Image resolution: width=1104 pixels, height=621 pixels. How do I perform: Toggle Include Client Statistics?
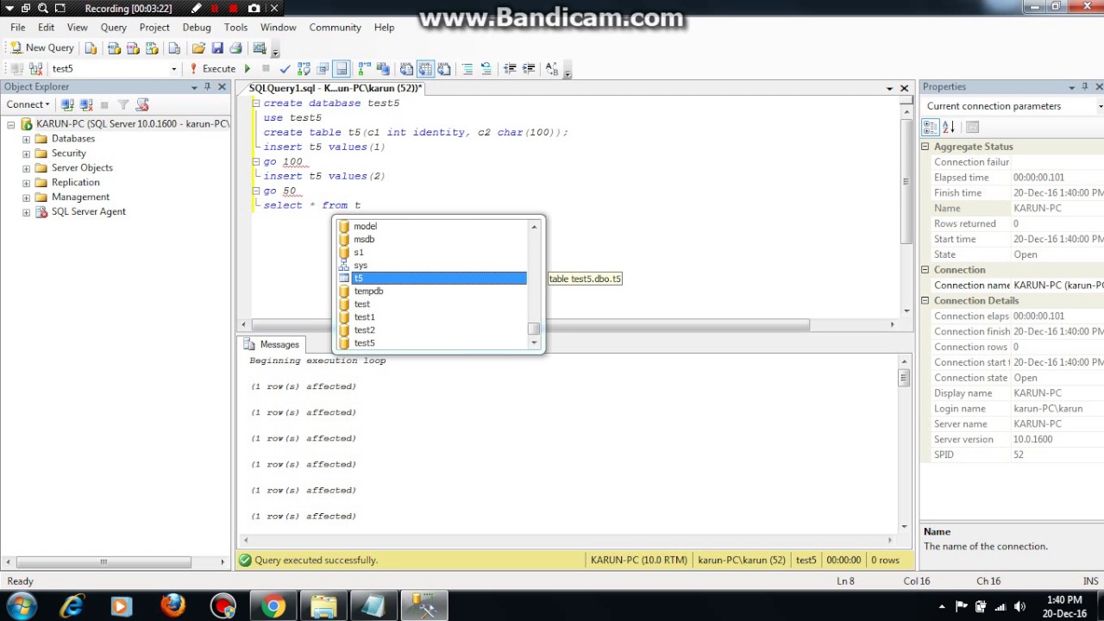tap(383, 69)
